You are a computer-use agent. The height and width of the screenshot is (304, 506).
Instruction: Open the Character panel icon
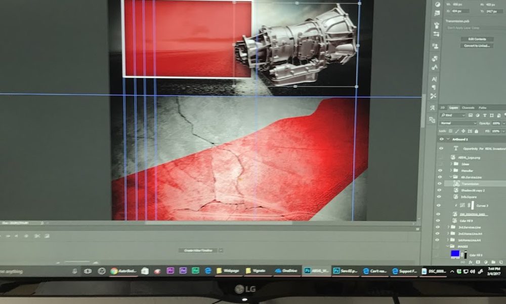coord(434,79)
